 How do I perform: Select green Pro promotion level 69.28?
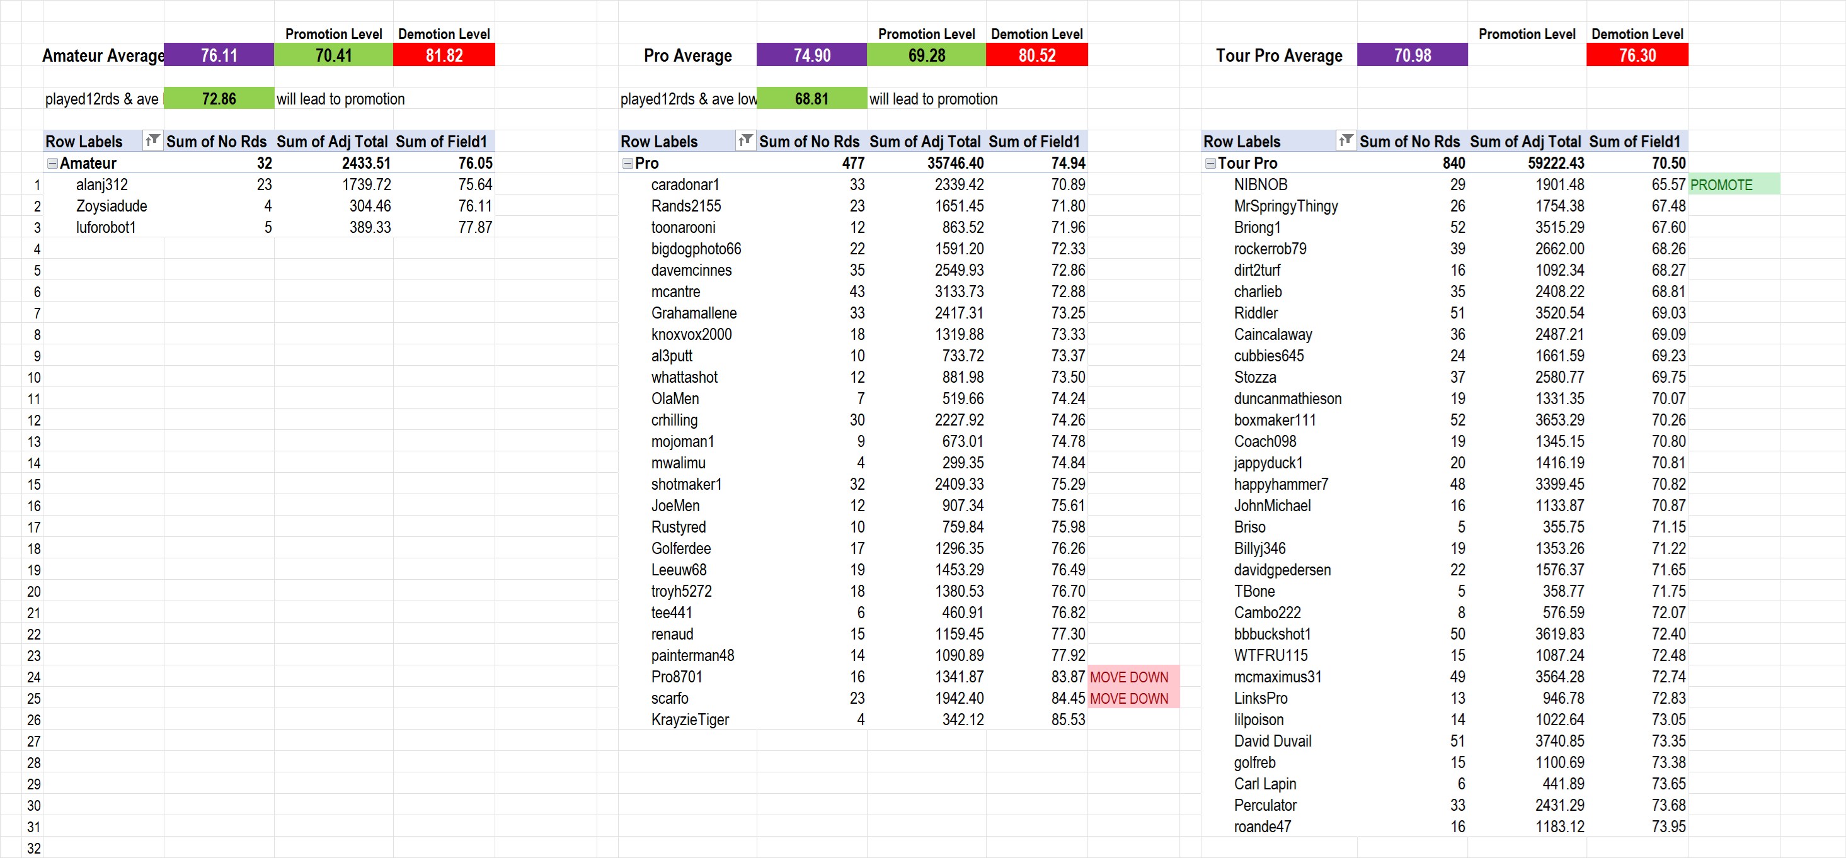point(926,55)
